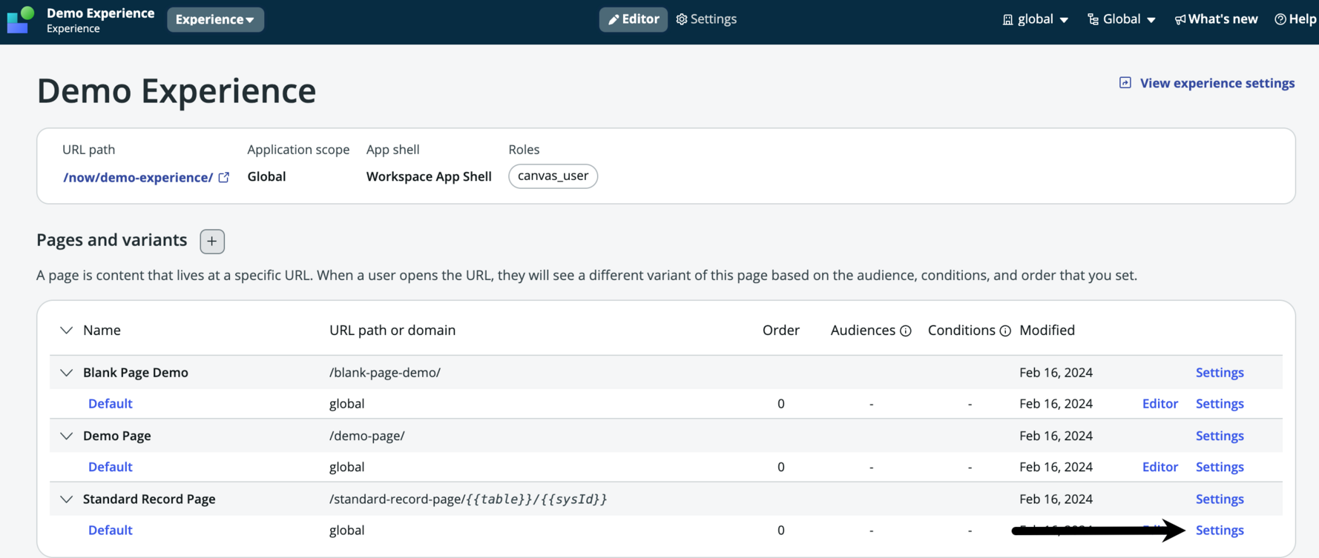Click the Demo Page name
The width and height of the screenshot is (1319, 558).
pos(117,436)
